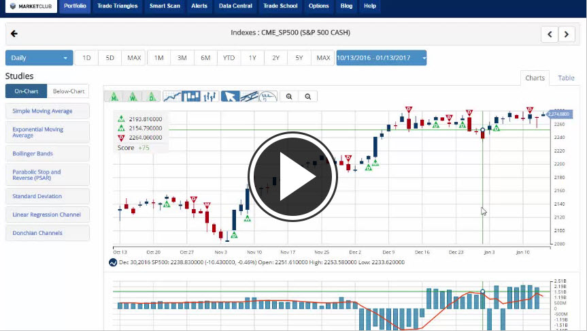This screenshot has height=331, width=587.
Task: Toggle the Monthly trade triangle
Action: (x=114, y=97)
